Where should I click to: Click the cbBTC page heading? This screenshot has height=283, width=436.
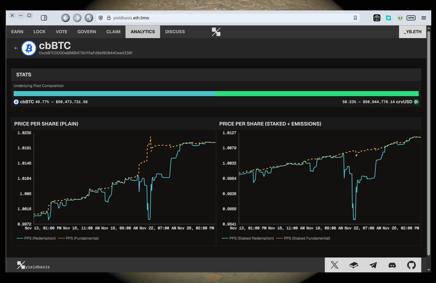[55, 45]
